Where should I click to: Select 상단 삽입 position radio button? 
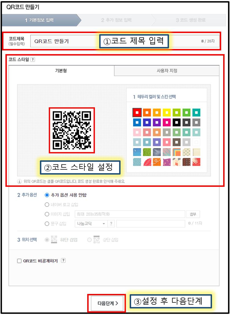pyautogui.click(x=89, y=240)
